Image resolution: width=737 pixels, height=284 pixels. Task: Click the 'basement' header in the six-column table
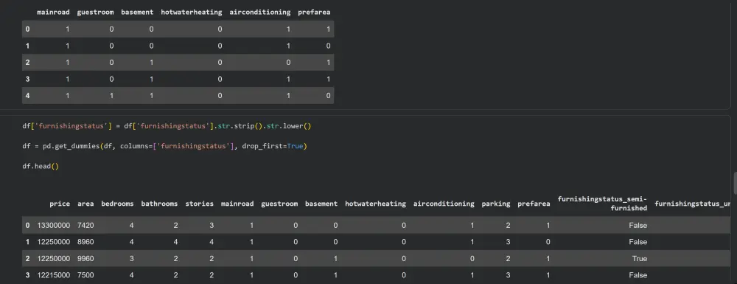137,13
